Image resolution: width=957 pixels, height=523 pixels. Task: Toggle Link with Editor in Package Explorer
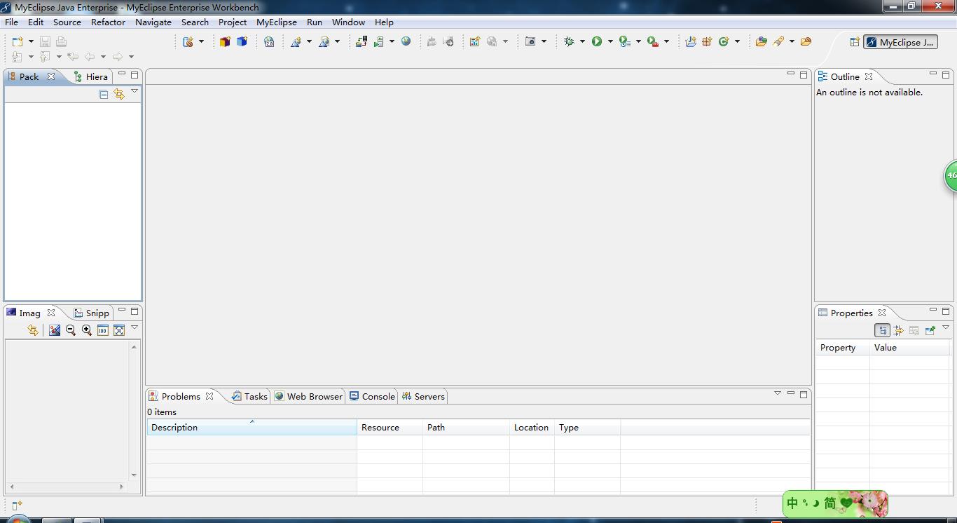click(x=119, y=94)
